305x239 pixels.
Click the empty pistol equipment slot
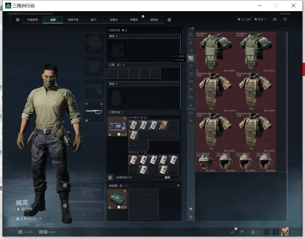94,89
